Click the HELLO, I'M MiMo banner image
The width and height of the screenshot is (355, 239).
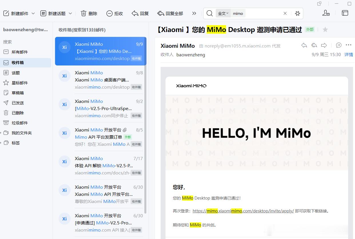257,133
